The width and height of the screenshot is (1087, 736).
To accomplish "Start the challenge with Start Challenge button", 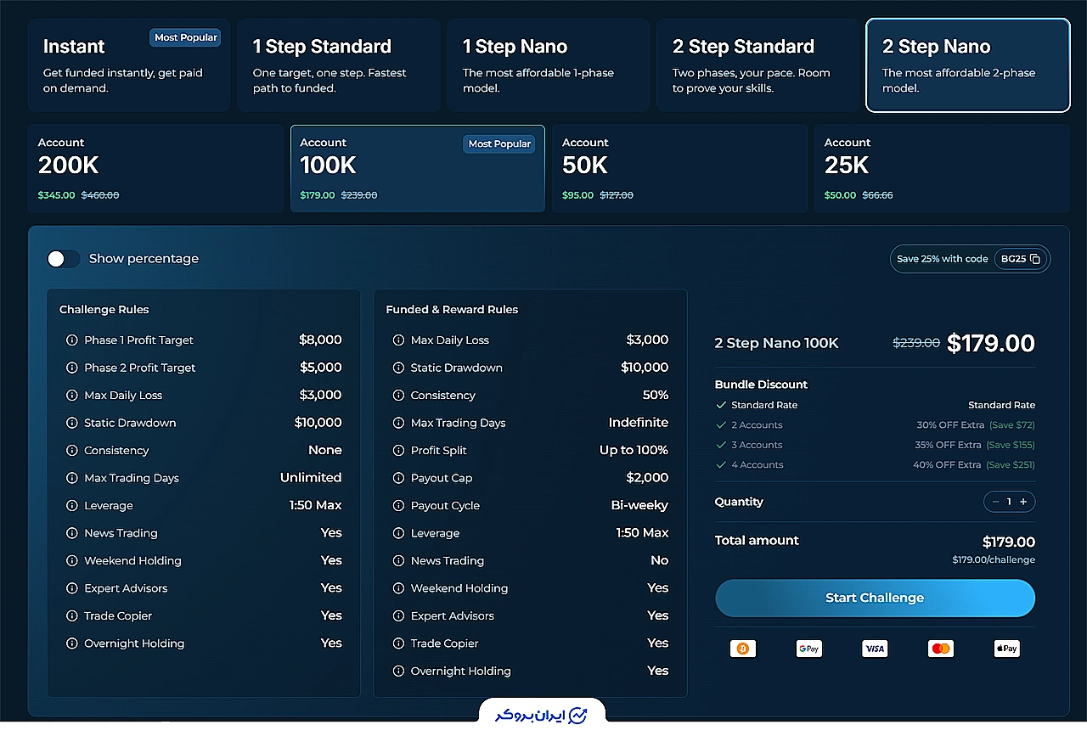I will coord(875,598).
